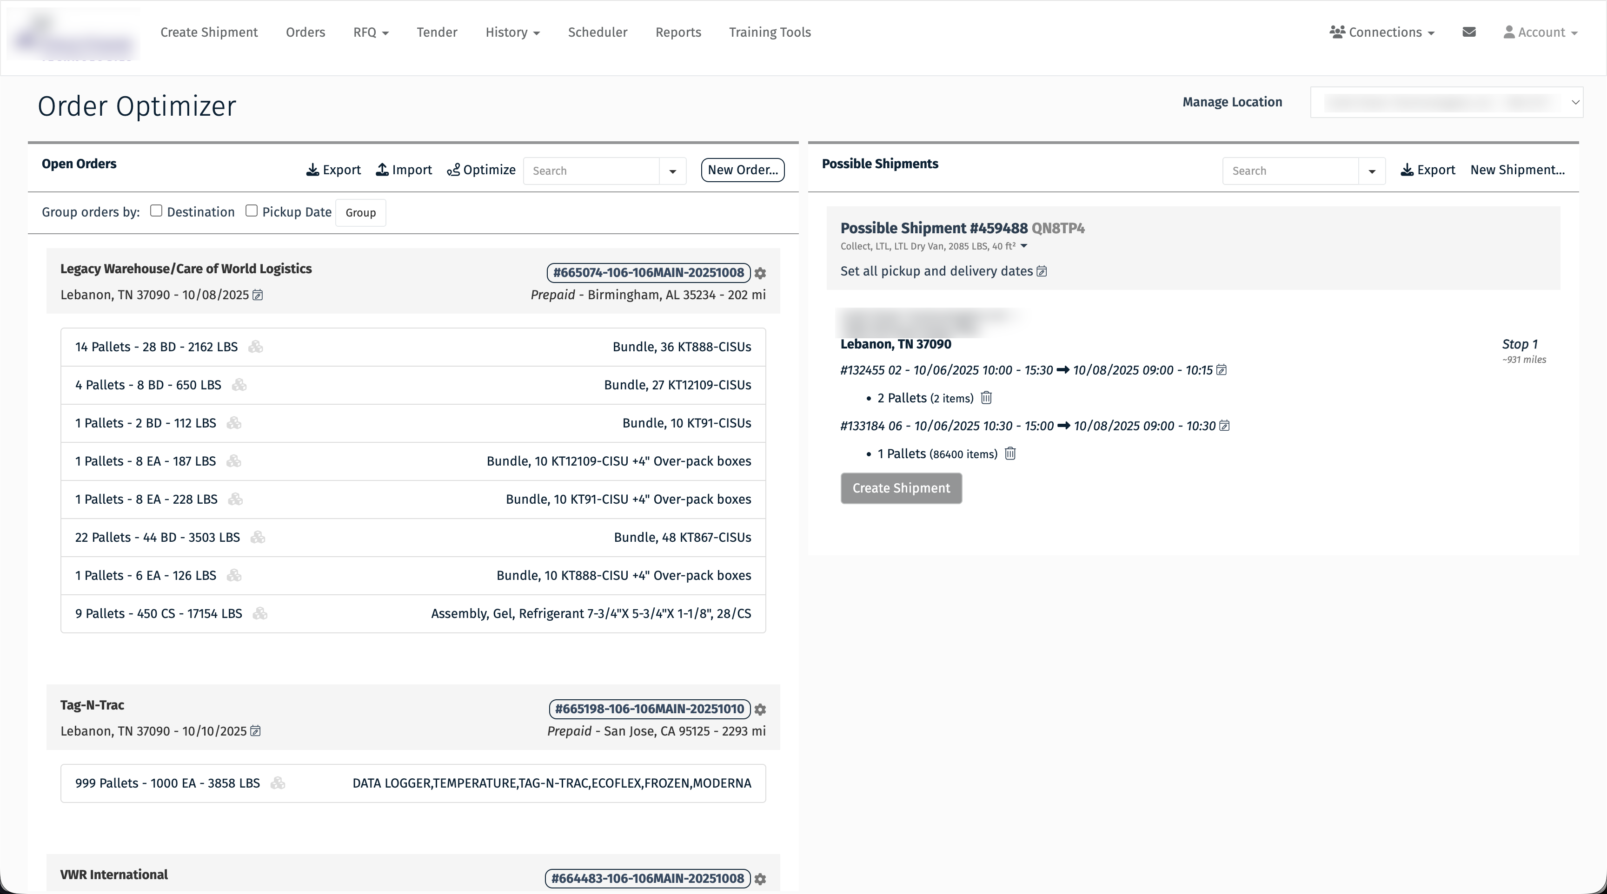Open the Manage Location dropdown

click(x=1446, y=102)
